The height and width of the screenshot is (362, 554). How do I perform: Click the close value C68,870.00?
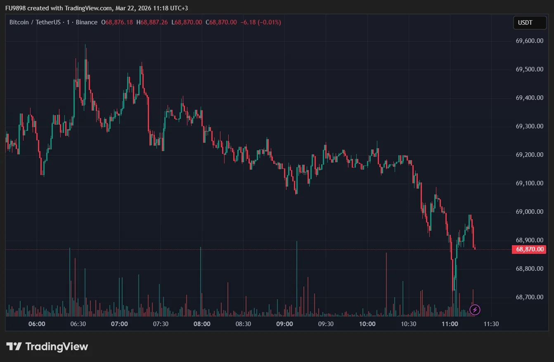pyautogui.click(x=221, y=22)
